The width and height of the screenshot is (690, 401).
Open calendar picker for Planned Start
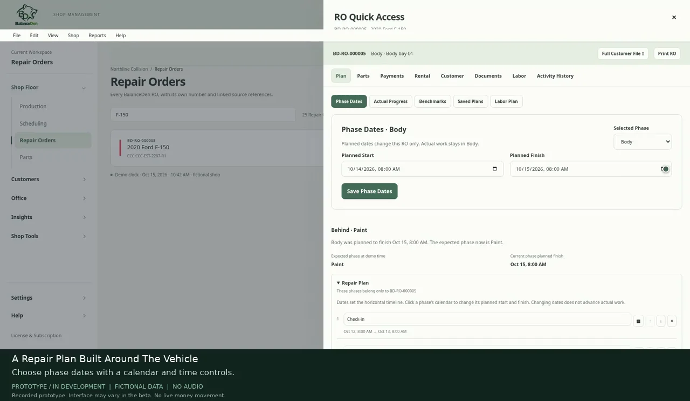[495, 169]
